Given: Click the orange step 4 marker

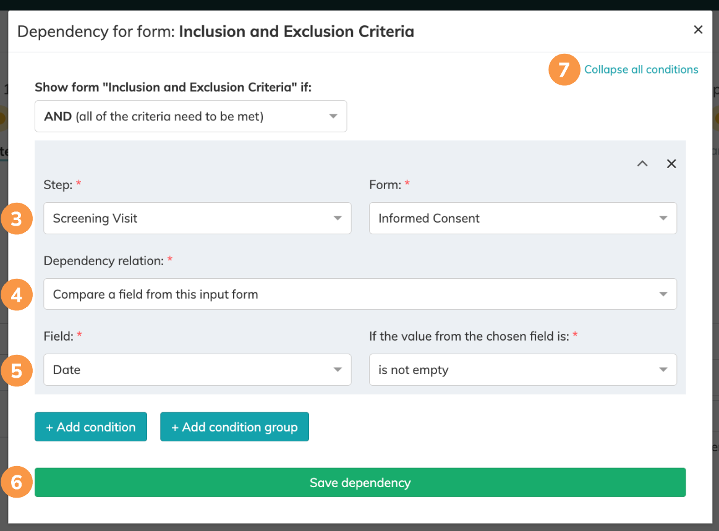Looking at the screenshot, I should 17,295.
